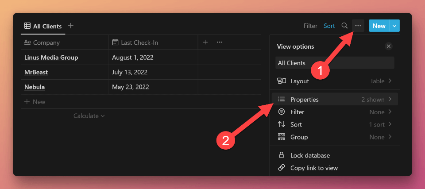Viewport: 425px width, 189px height.
Task: Click the Sort arrows icon in panel
Action: click(282, 124)
